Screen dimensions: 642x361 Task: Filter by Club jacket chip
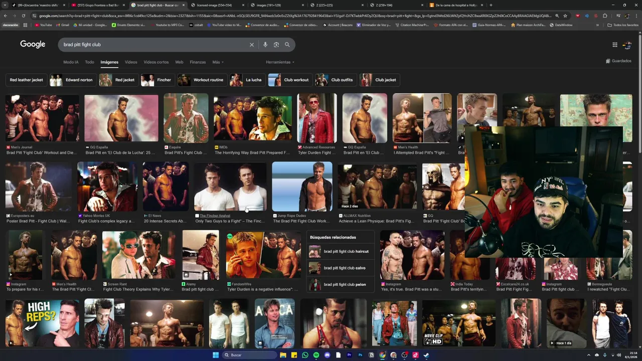(x=380, y=80)
